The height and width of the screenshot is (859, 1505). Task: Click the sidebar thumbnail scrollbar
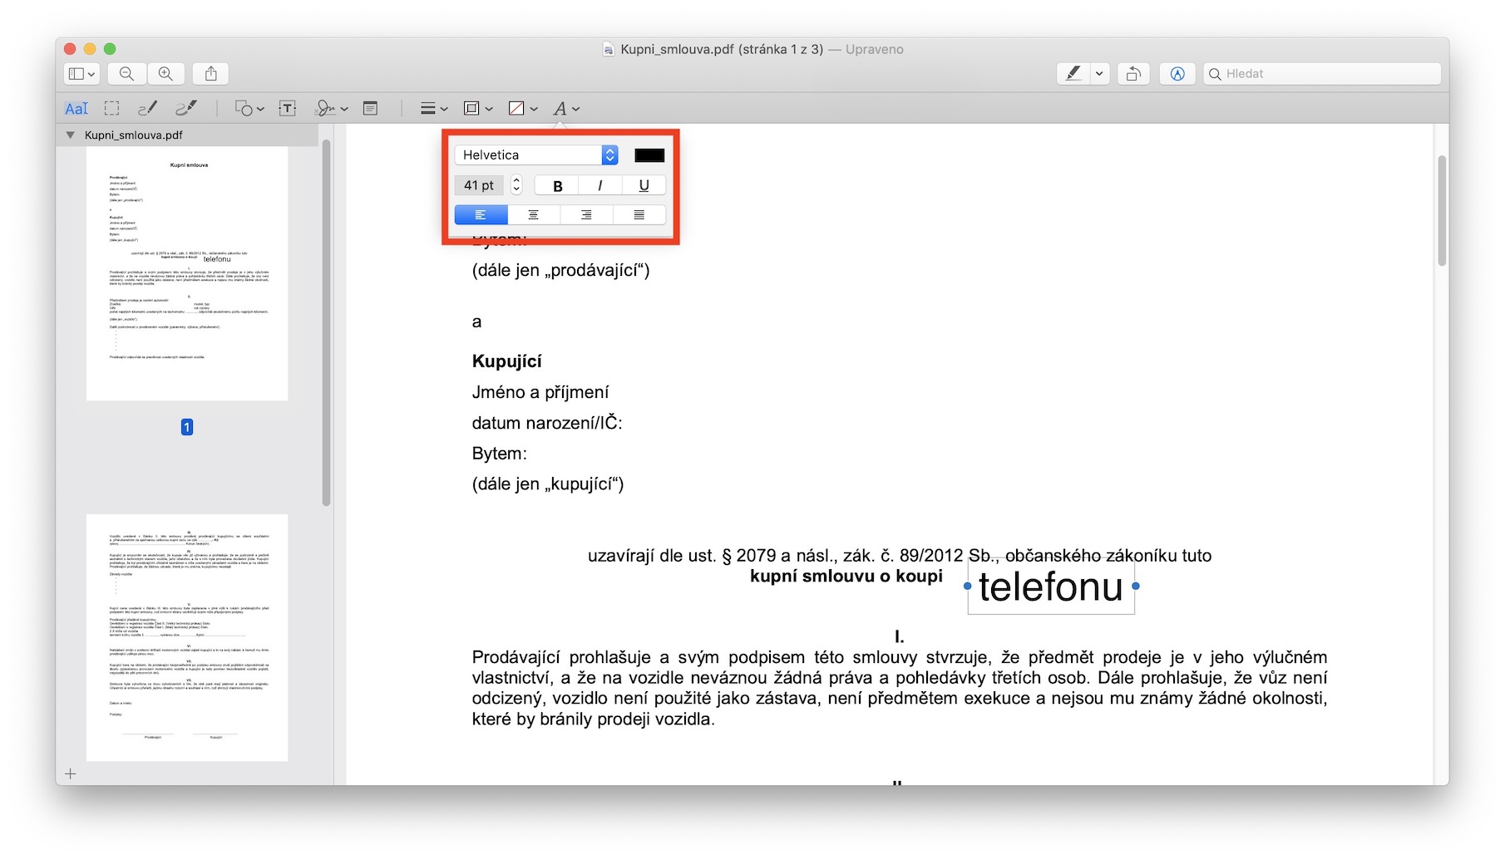(327, 322)
